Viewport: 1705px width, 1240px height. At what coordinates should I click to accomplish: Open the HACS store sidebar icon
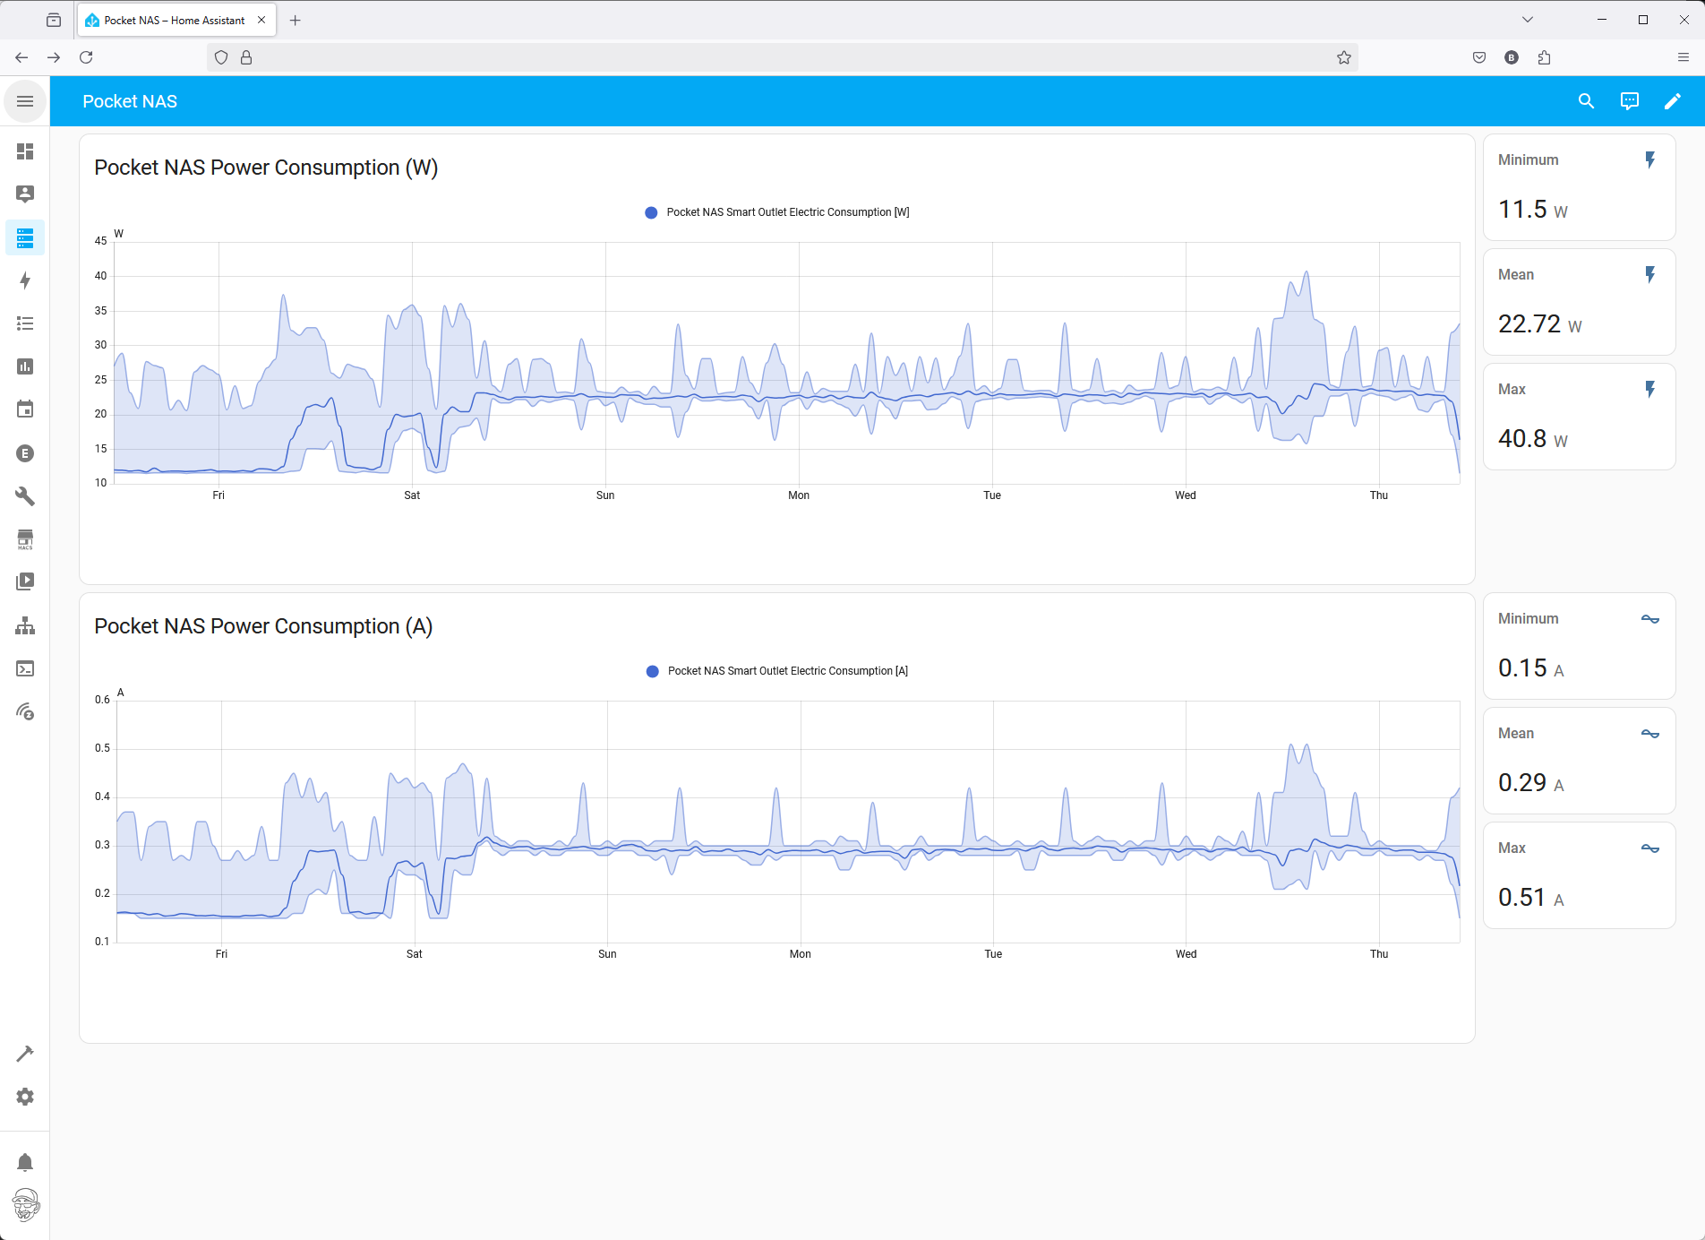25,539
